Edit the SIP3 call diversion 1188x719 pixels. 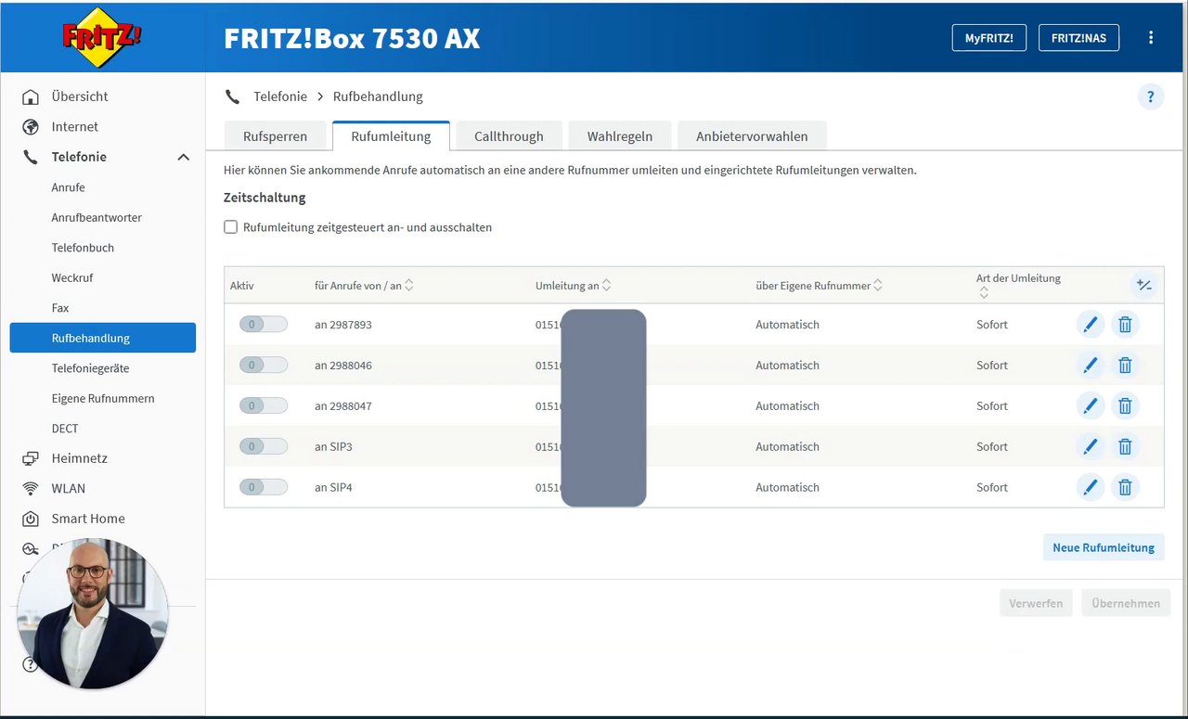pos(1091,446)
